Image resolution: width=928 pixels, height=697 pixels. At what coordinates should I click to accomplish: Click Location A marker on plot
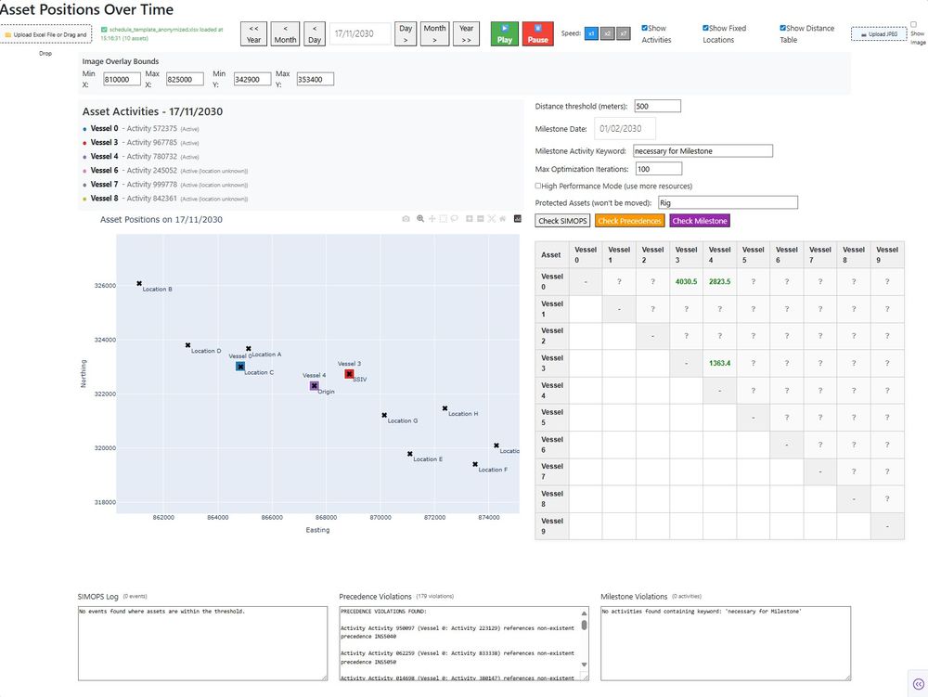click(249, 349)
